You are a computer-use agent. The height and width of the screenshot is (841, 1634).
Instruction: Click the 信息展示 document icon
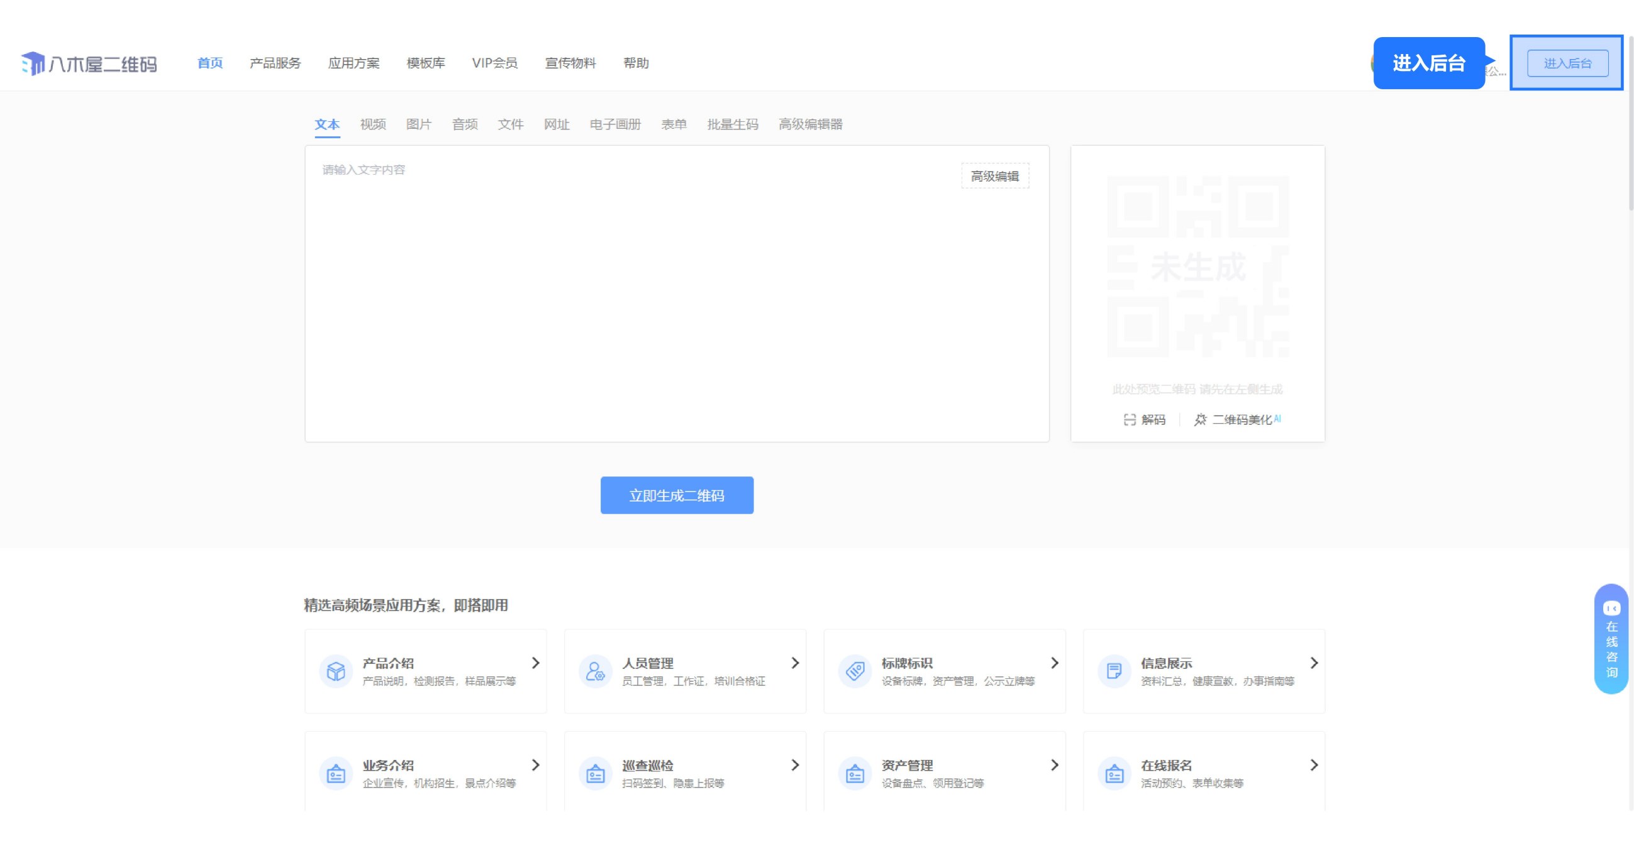(x=1114, y=671)
